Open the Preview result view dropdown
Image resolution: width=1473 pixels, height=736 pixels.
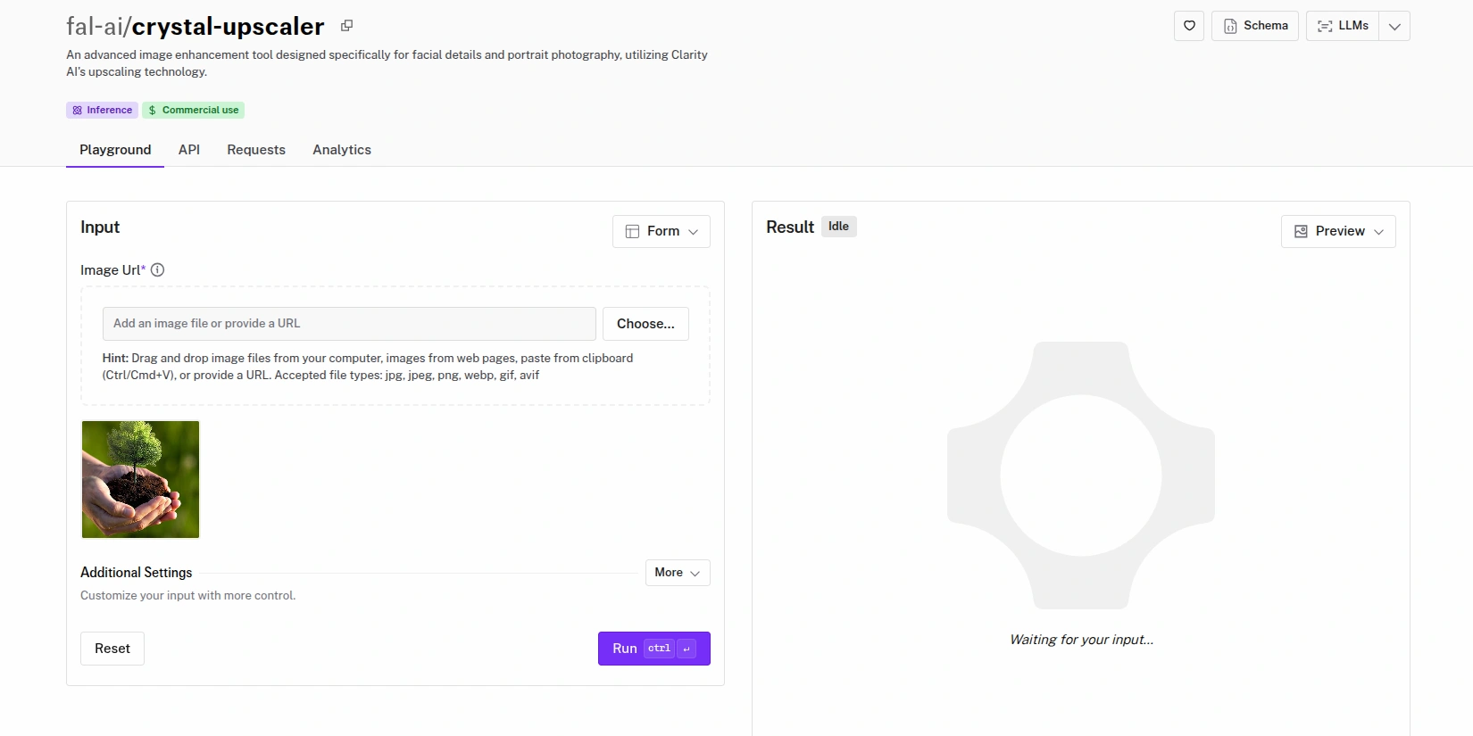(1337, 231)
